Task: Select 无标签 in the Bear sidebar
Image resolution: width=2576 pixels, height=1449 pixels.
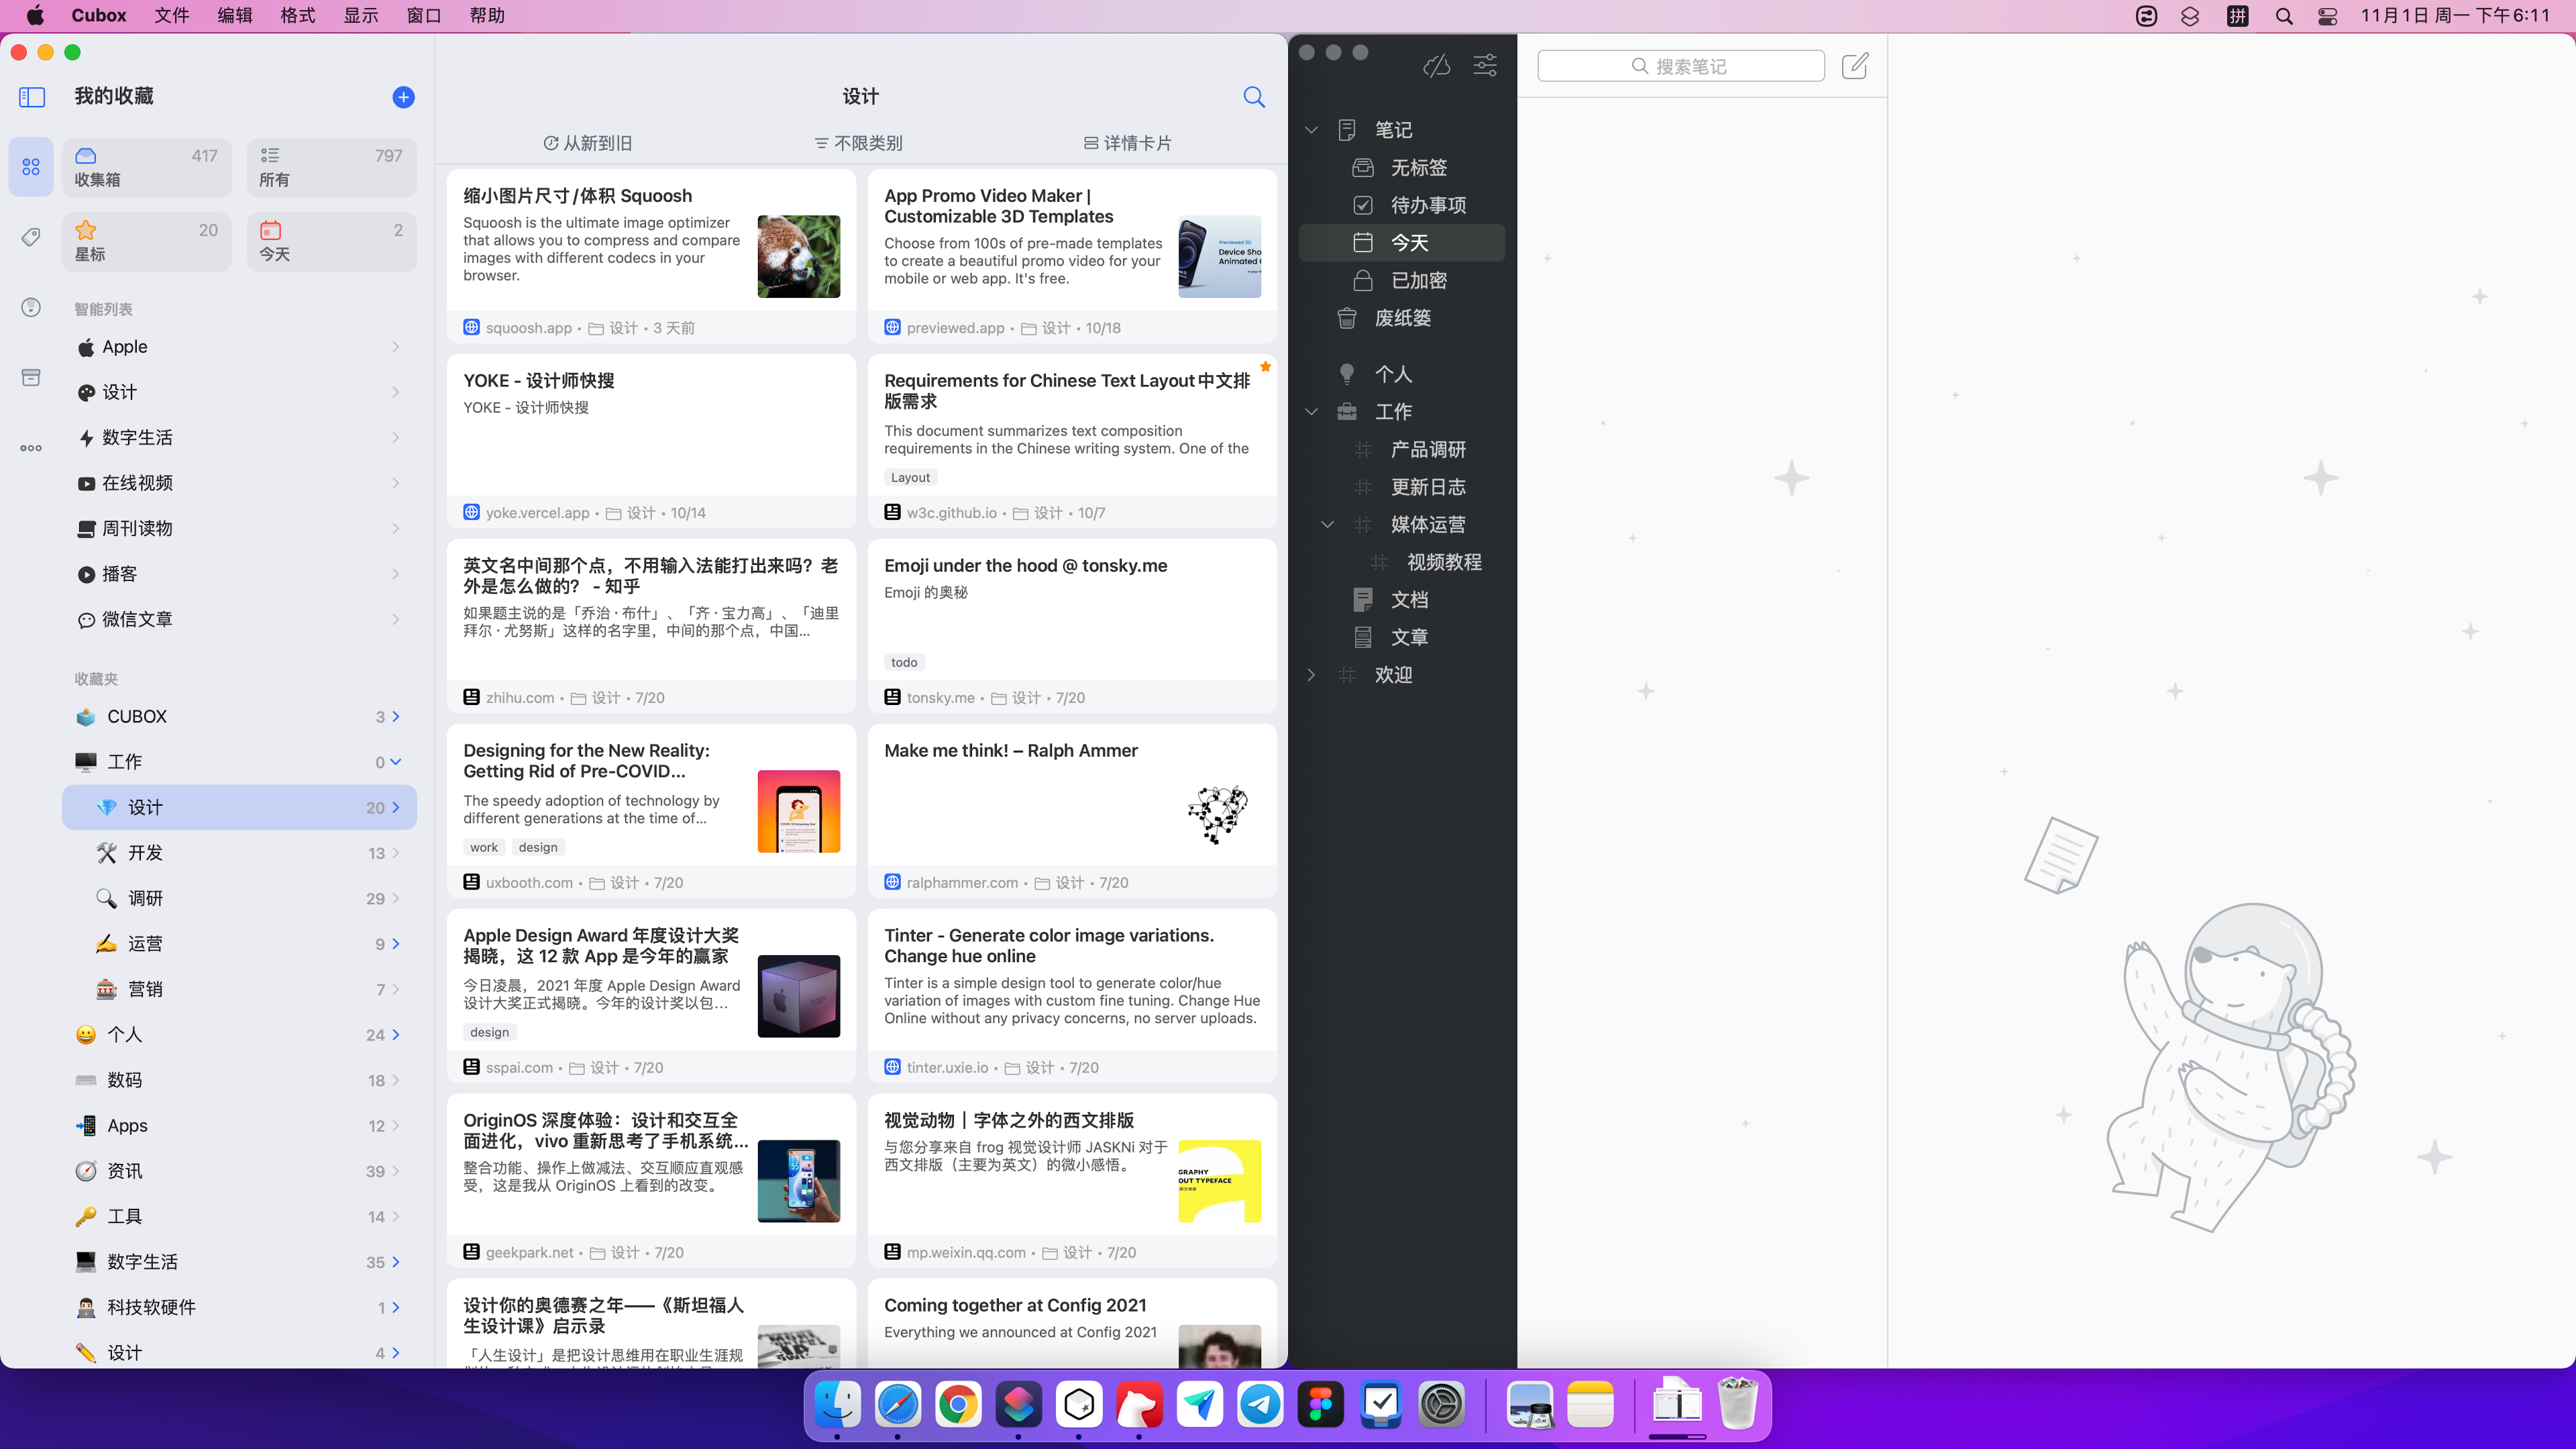Action: pos(1402,167)
